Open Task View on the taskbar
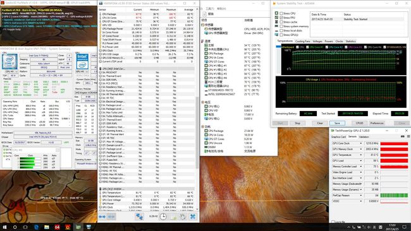 (25, 227)
